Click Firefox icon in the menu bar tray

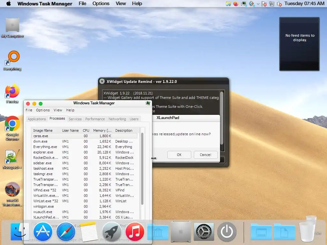[x=236, y=4]
